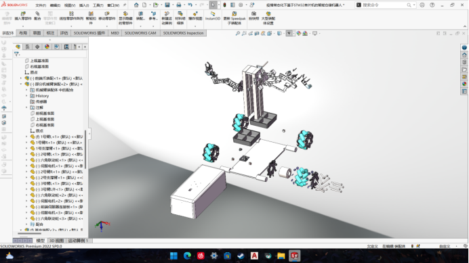Click the SOLIDWORKS Resources task pane icon
Viewport: 469px width, 263px height.
click(x=464, y=55)
